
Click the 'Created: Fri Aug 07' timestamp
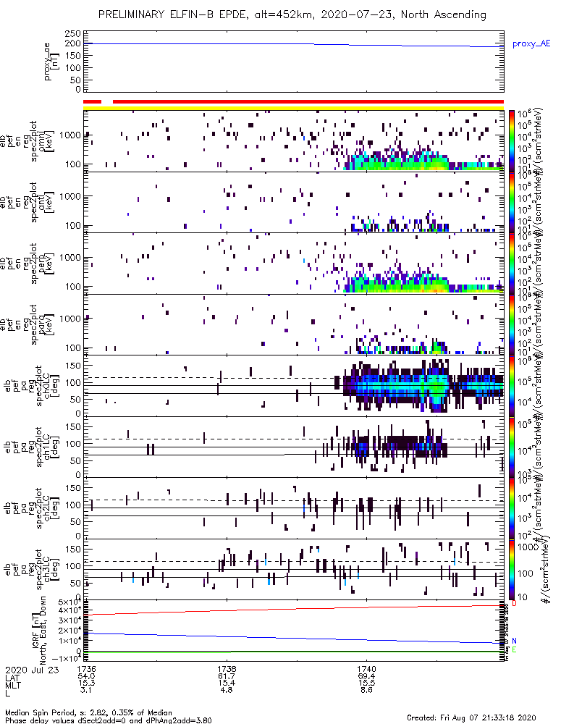point(471,717)
